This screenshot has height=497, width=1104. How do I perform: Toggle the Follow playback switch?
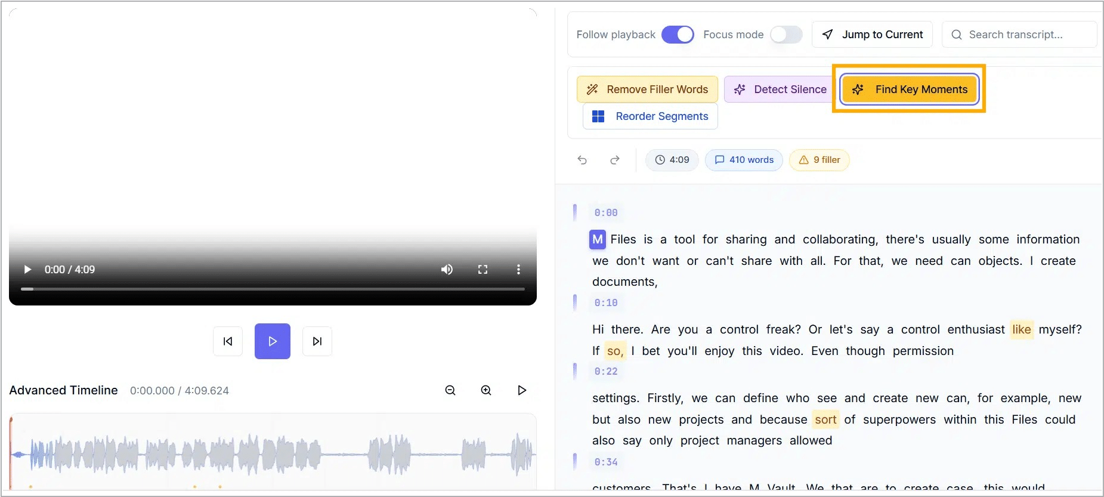(x=678, y=35)
